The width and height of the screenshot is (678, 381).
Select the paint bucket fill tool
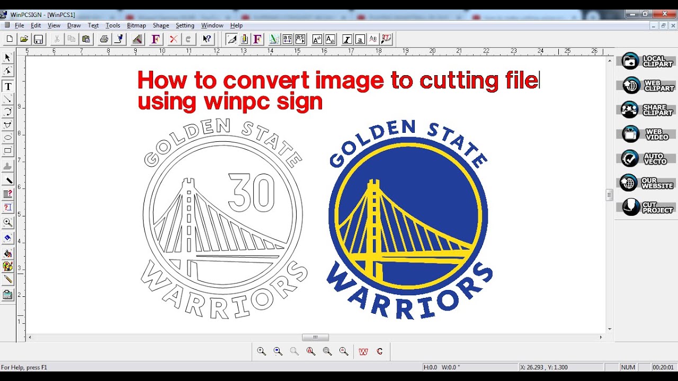click(8, 253)
